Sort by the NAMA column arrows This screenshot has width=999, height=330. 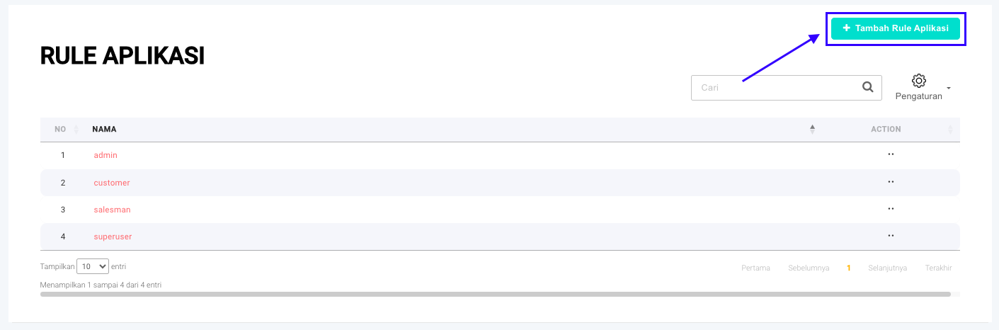[812, 130]
